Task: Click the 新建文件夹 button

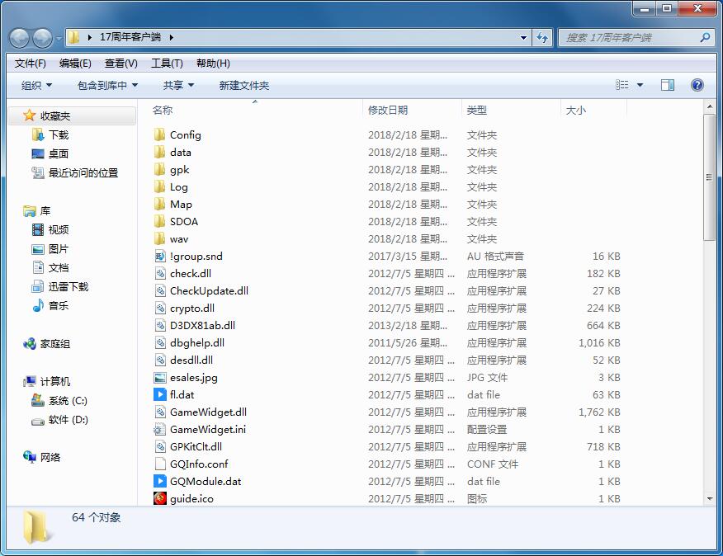Action: [243, 85]
